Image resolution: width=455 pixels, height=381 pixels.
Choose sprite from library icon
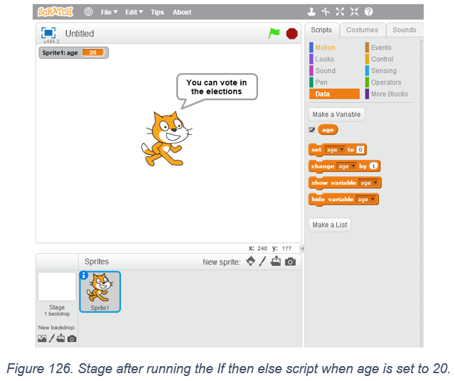(x=251, y=261)
